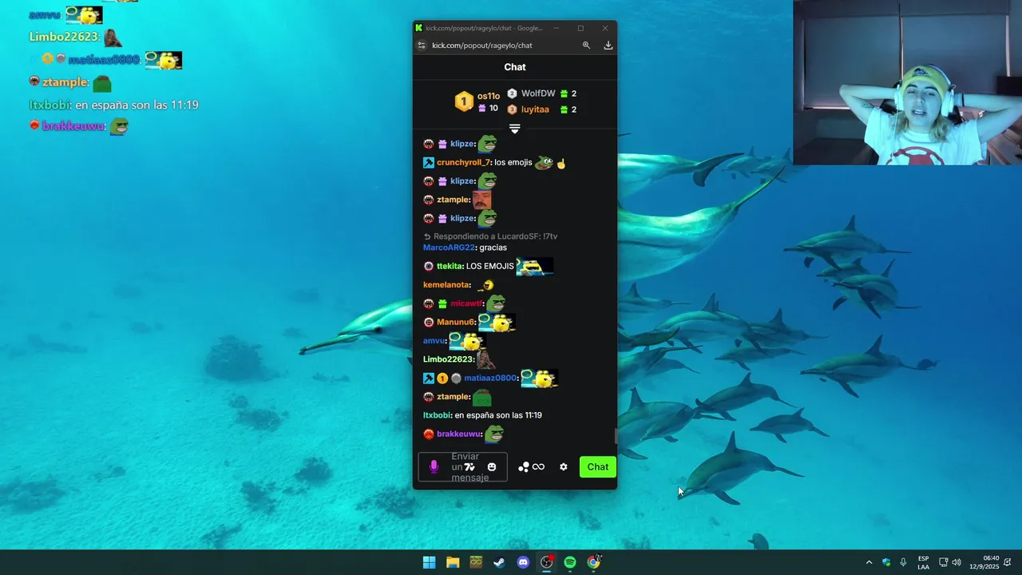Screen dimensions: 1022x575
Task: Click 'Respondiendo a LucardoSF' reply reference
Action: tap(490, 236)
